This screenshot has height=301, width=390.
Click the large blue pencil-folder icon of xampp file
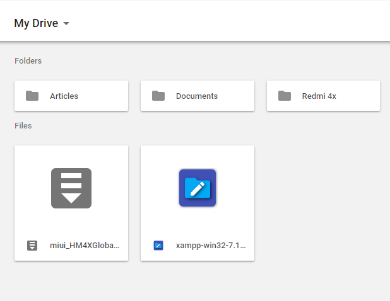(198, 188)
